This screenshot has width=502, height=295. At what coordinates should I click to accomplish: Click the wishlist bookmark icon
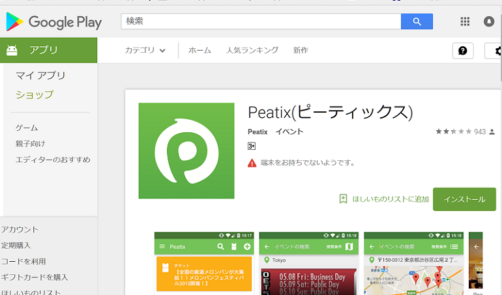[x=343, y=199]
